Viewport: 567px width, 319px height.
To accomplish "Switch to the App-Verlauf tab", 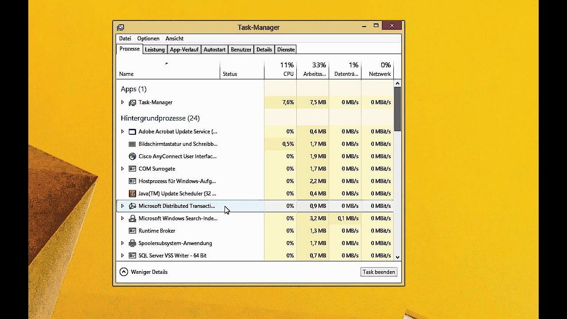I will click(184, 50).
